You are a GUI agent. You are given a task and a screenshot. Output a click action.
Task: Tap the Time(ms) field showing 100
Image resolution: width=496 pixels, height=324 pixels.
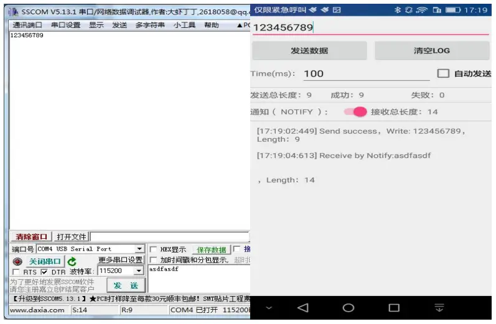coord(367,73)
